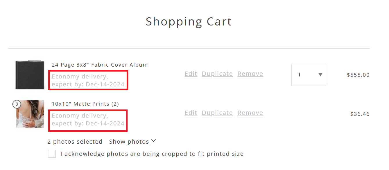Click the $555.00 album price
389x170 pixels.
(358, 75)
